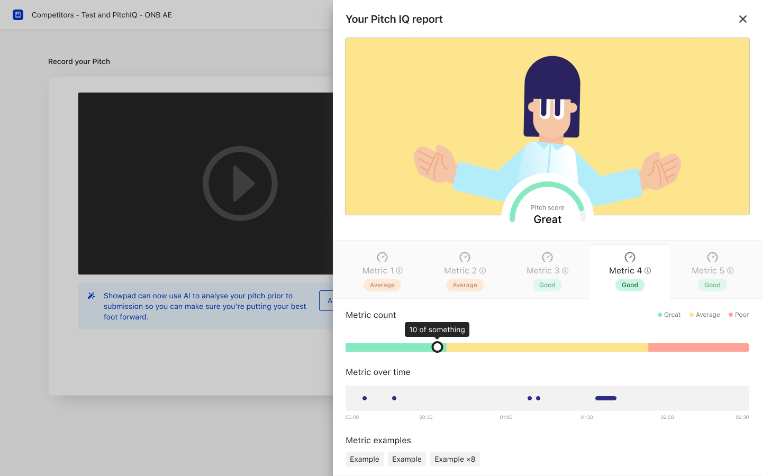Image resolution: width=762 pixels, height=476 pixels.
Task: Click the AI magic wand icon
Action: pyautogui.click(x=92, y=296)
